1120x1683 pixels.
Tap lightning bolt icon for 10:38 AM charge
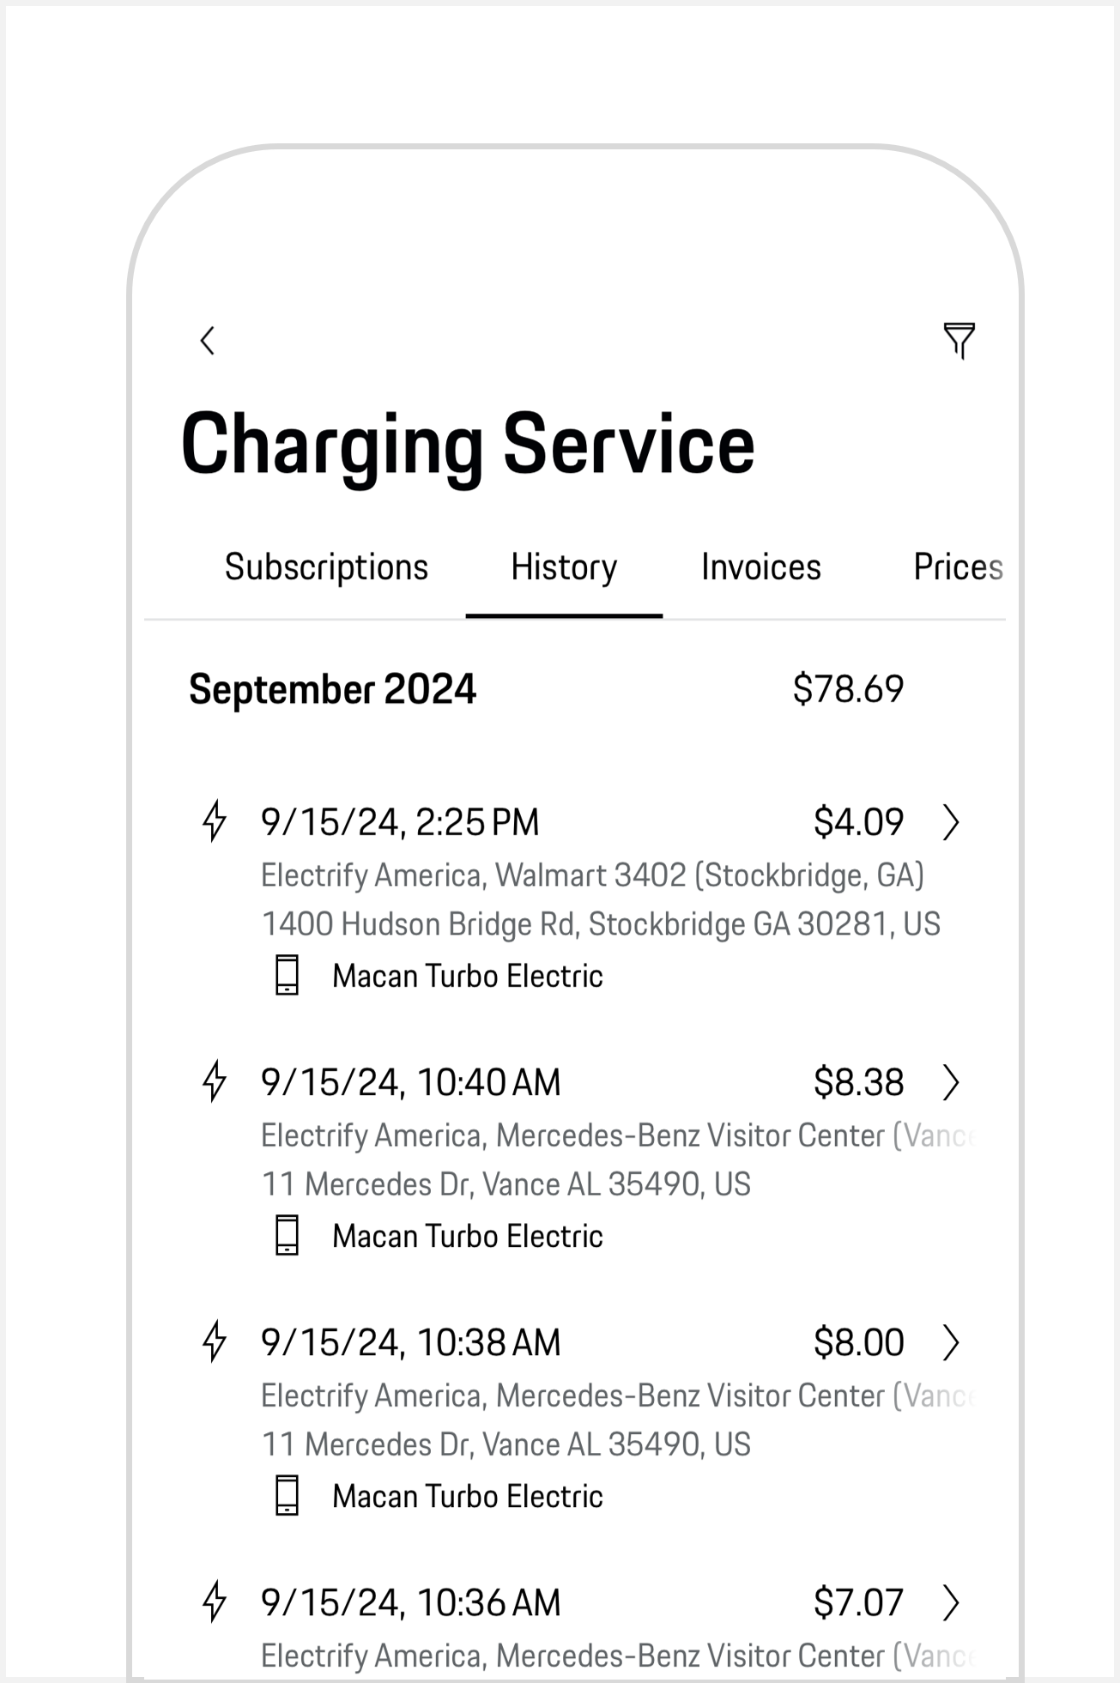point(215,1341)
